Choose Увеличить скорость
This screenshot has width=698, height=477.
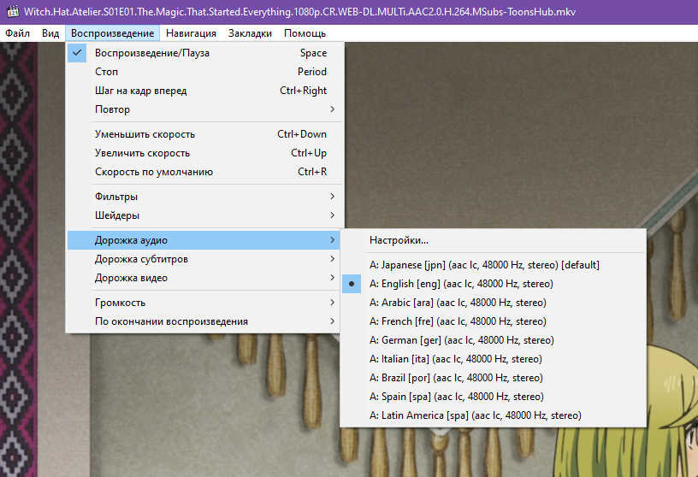coord(204,153)
